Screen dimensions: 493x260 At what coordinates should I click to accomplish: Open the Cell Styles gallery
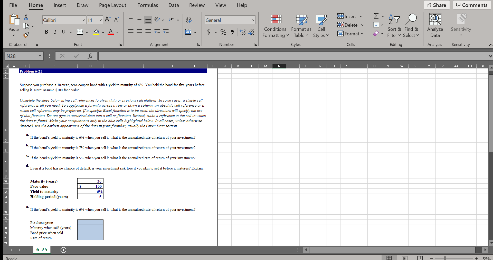321,26
